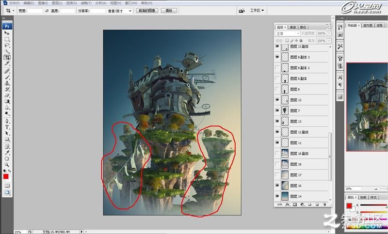Open the crop tool preset picker arrow
Image resolution: width=388 pixels, height=234 pixels.
[x=14, y=11]
